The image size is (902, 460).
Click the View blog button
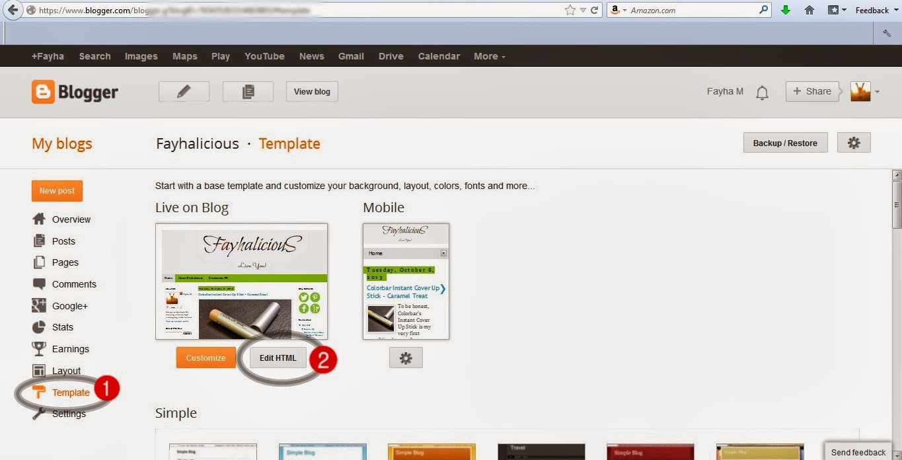pyautogui.click(x=312, y=92)
